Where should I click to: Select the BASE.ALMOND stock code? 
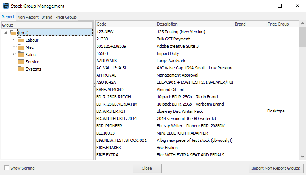pyautogui.click(x=110, y=90)
